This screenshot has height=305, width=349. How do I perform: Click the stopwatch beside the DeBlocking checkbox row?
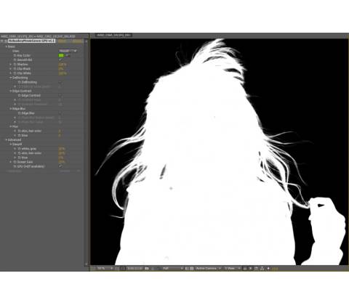pos(20,82)
